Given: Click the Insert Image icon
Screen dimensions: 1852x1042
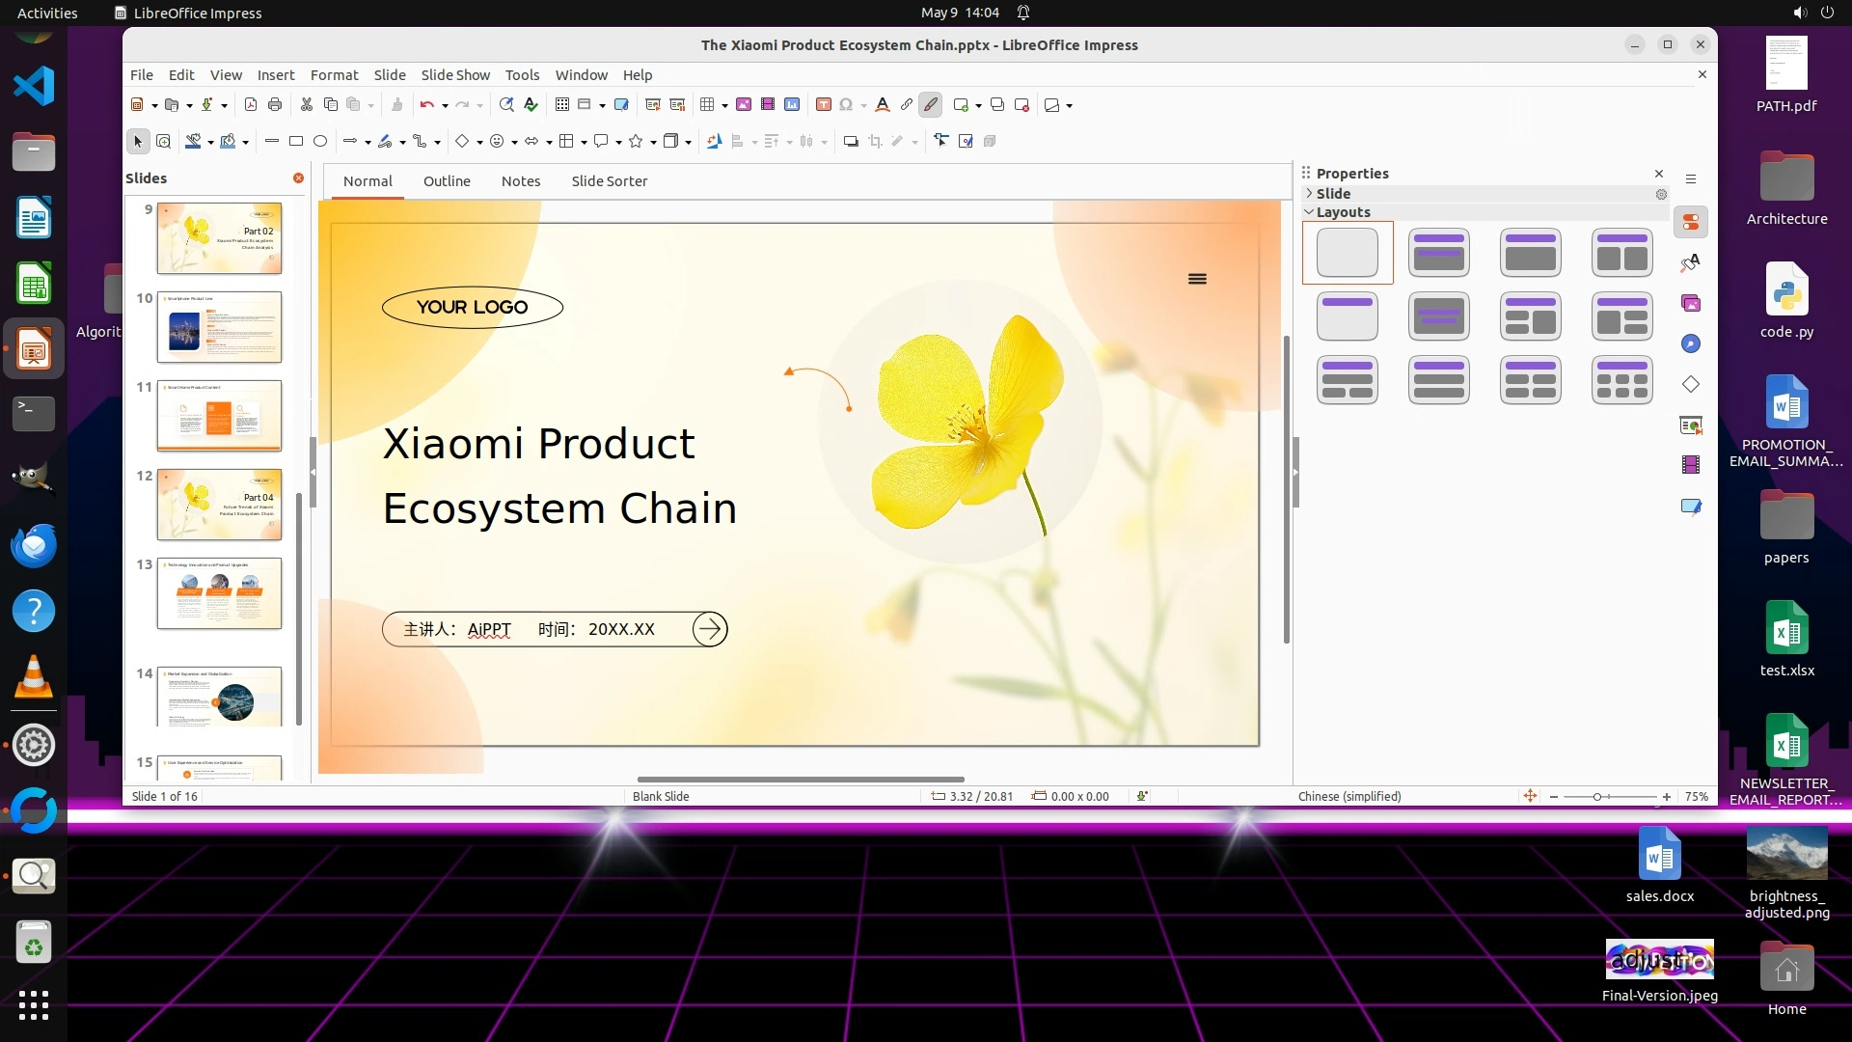Looking at the screenshot, I should tap(744, 105).
